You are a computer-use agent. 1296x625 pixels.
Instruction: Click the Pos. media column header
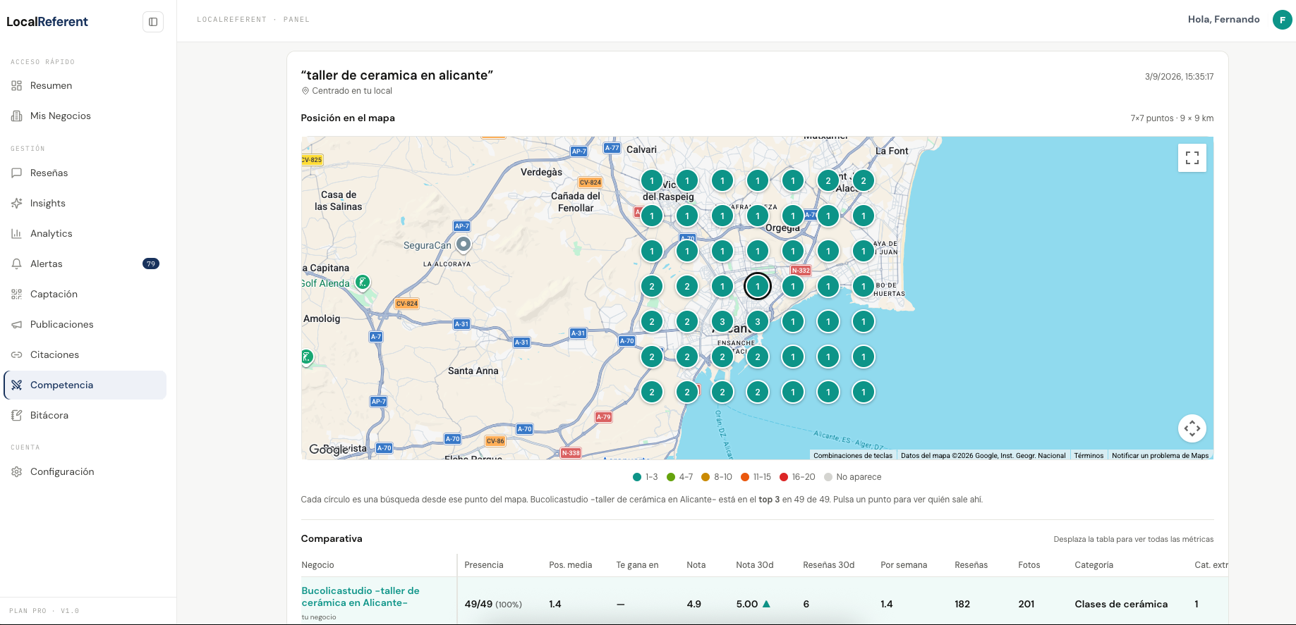tap(571, 565)
